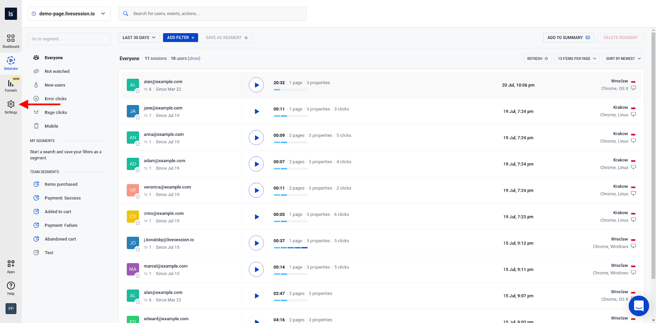Click the Add Filter button

click(x=180, y=37)
